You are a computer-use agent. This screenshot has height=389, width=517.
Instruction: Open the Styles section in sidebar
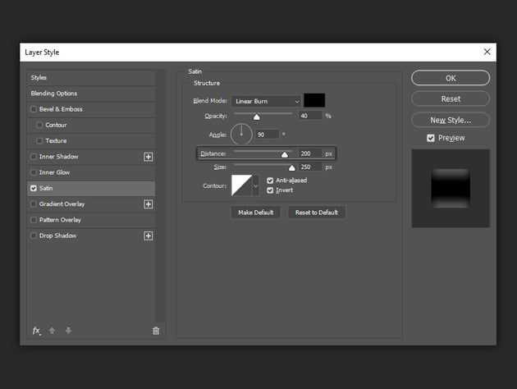pos(39,78)
